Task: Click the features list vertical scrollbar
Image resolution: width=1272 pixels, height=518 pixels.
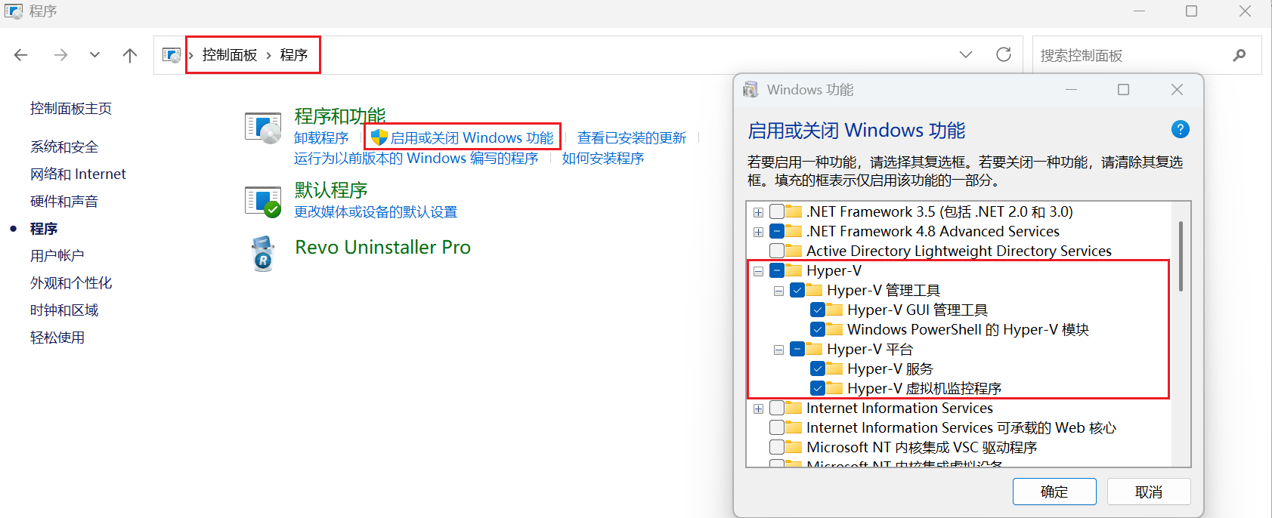Action: pos(1181,257)
